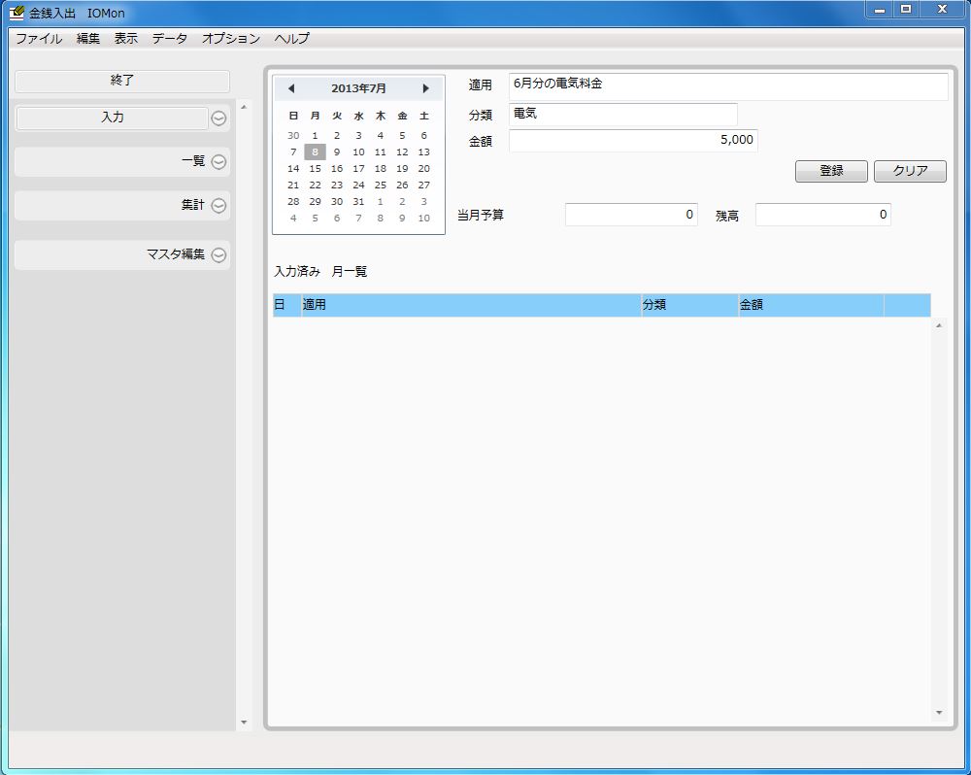Screen dimensions: 971x775
Task: Click the 登録 button
Action: pos(831,171)
